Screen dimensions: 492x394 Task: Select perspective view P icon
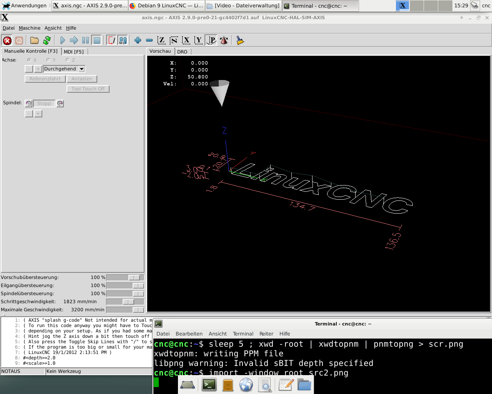[211, 40]
